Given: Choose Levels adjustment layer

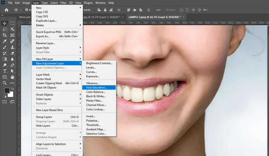Looking at the screenshot, I should pos(99,68).
